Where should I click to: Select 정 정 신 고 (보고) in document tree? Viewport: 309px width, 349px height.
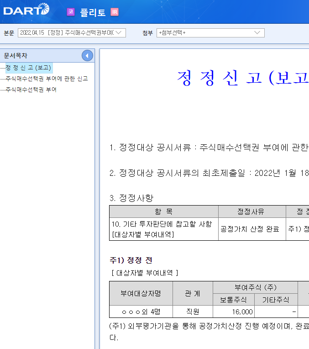click(28, 68)
